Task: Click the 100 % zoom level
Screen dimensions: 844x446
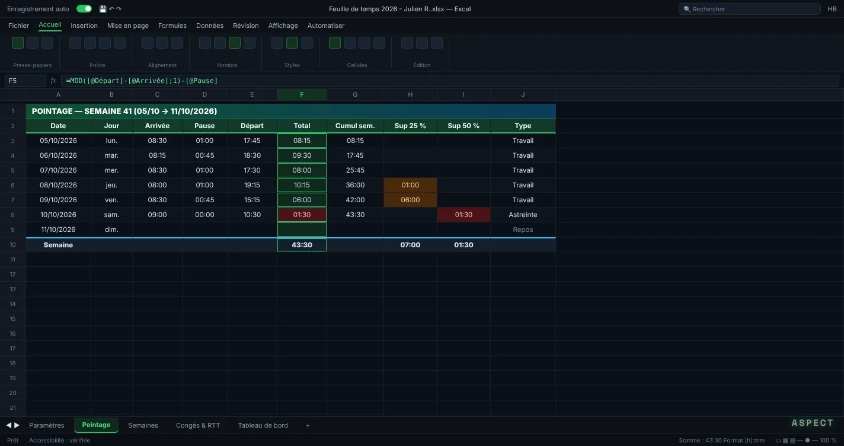Action: pyautogui.click(x=828, y=441)
